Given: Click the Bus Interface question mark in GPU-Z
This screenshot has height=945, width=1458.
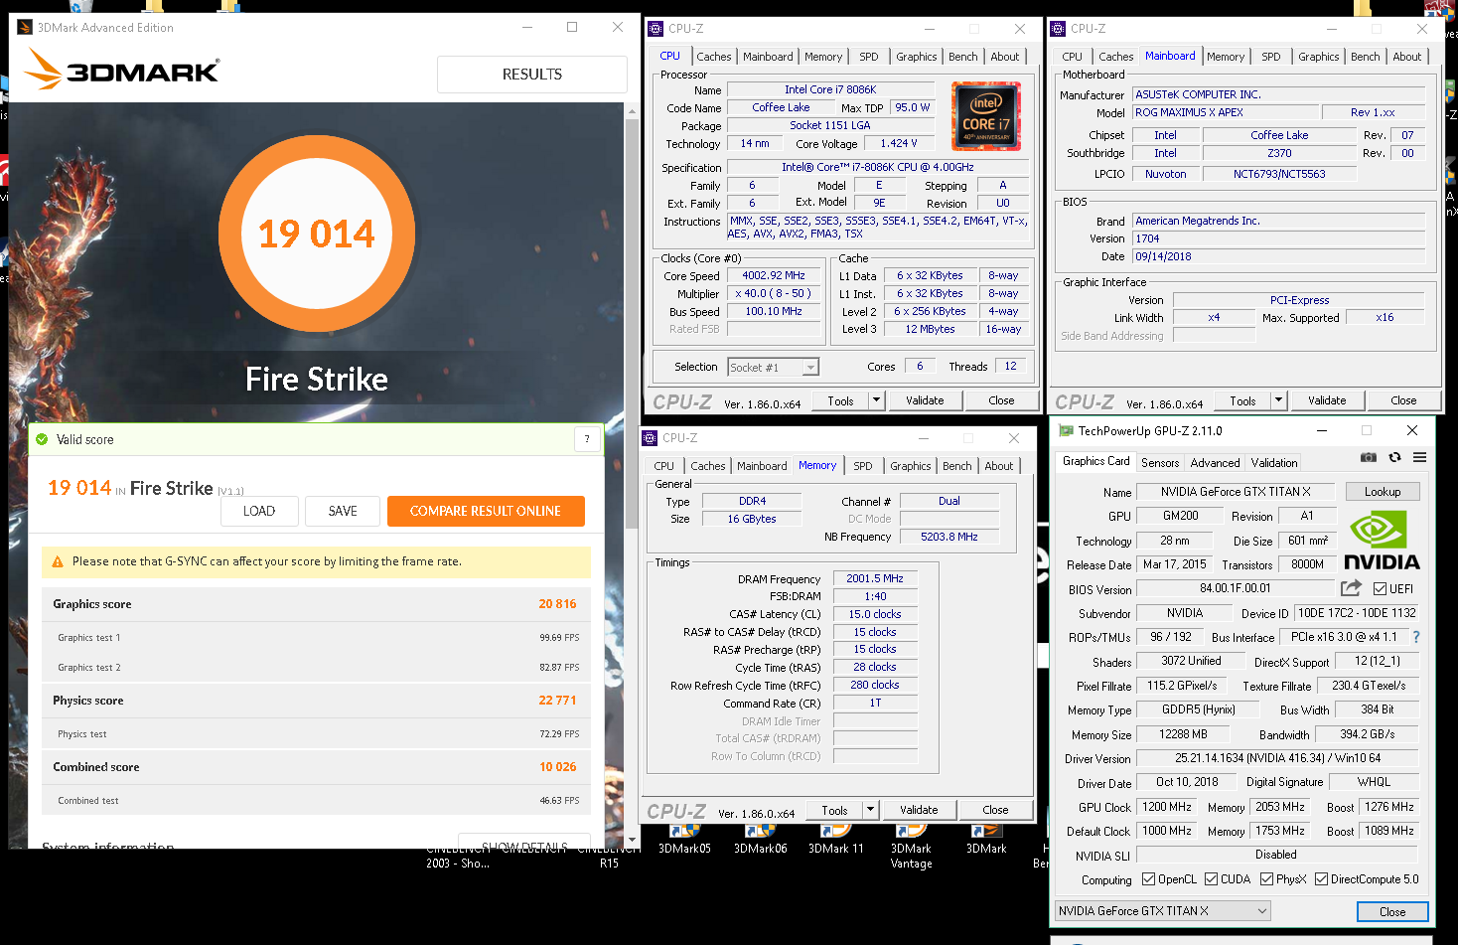Looking at the screenshot, I should pyautogui.click(x=1416, y=637).
